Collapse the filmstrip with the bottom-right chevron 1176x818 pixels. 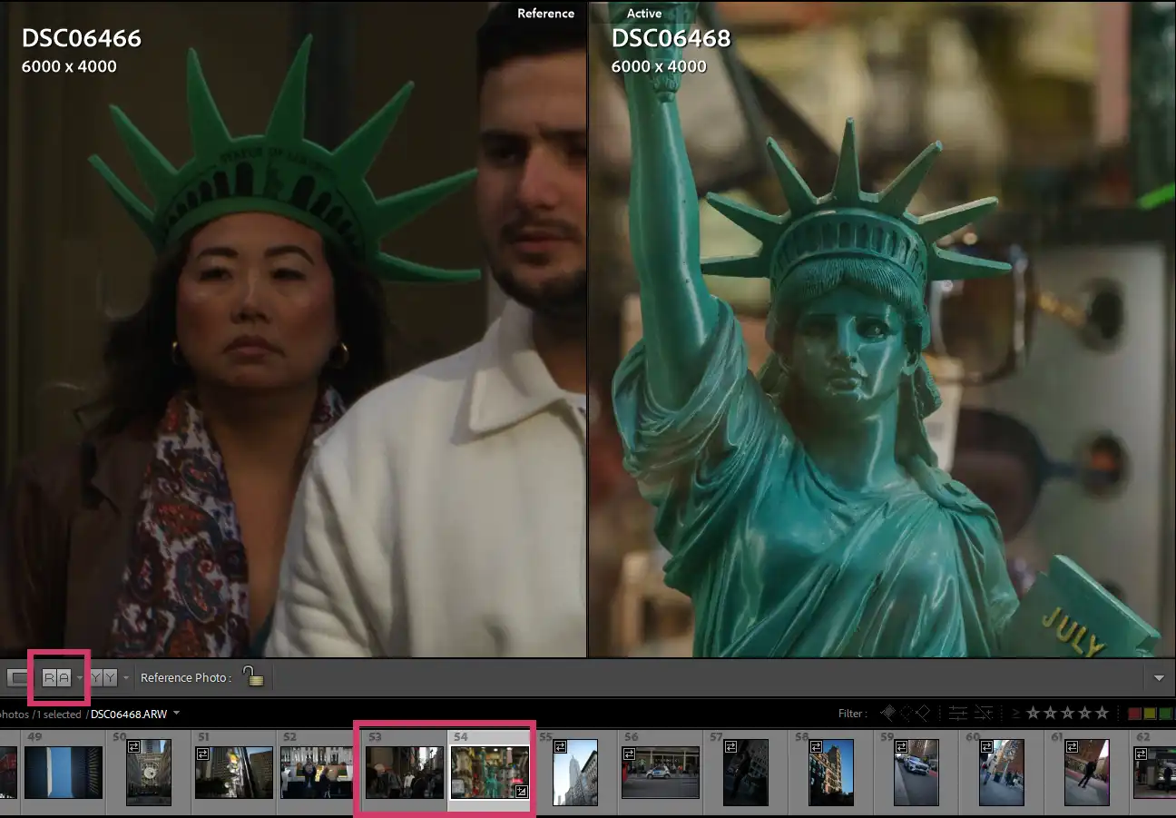[1161, 676]
